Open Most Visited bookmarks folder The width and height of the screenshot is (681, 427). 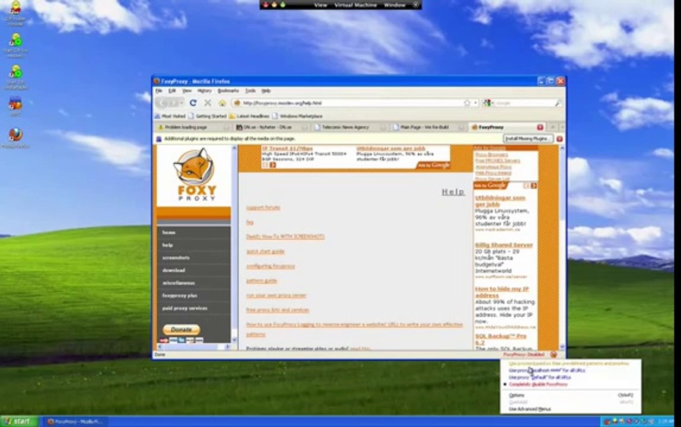point(170,116)
